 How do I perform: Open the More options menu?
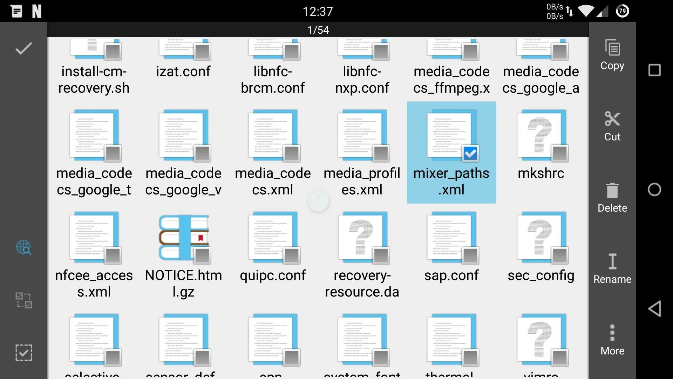pos(612,340)
